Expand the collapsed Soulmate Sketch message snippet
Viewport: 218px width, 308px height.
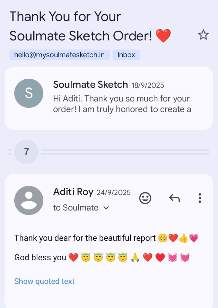(122, 104)
